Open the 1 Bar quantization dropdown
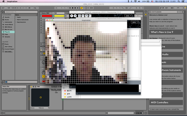187x116 pixels. [x=35, y=8]
